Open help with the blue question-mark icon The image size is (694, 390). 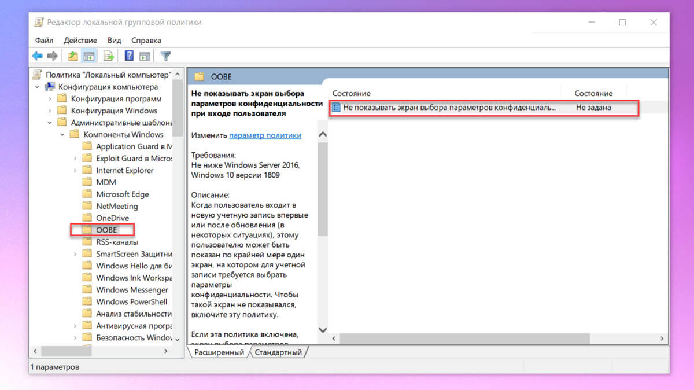click(129, 56)
